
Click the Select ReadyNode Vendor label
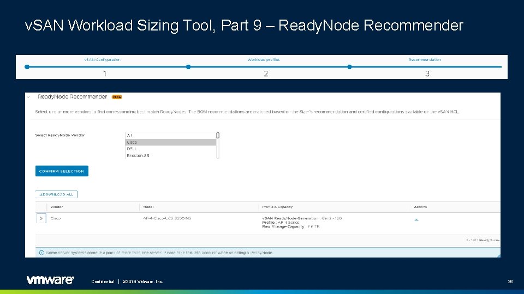click(x=60, y=135)
